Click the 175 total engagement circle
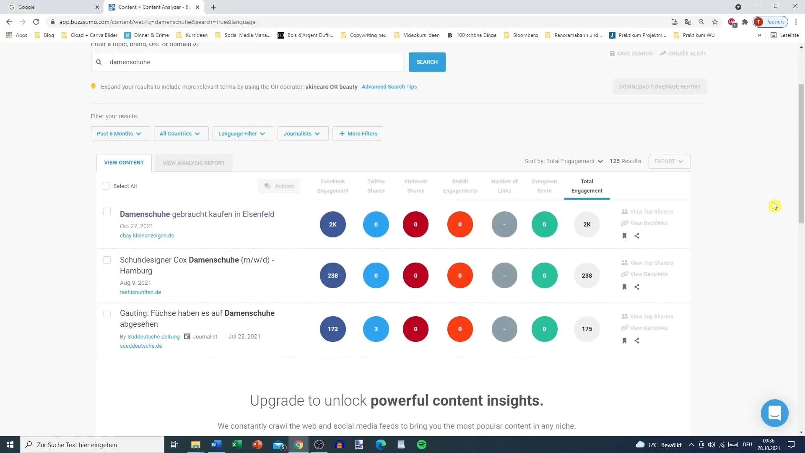The image size is (805, 453). [x=587, y=329]
